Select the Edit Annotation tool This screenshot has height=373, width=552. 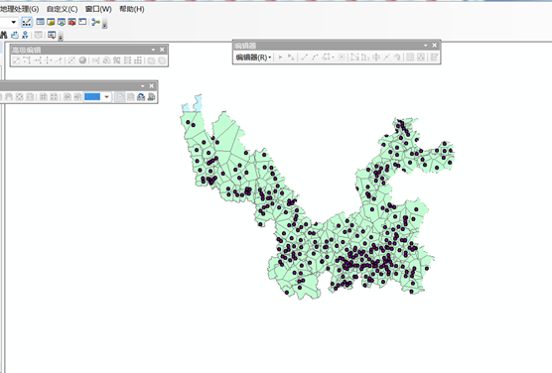[x=291, y=57]
